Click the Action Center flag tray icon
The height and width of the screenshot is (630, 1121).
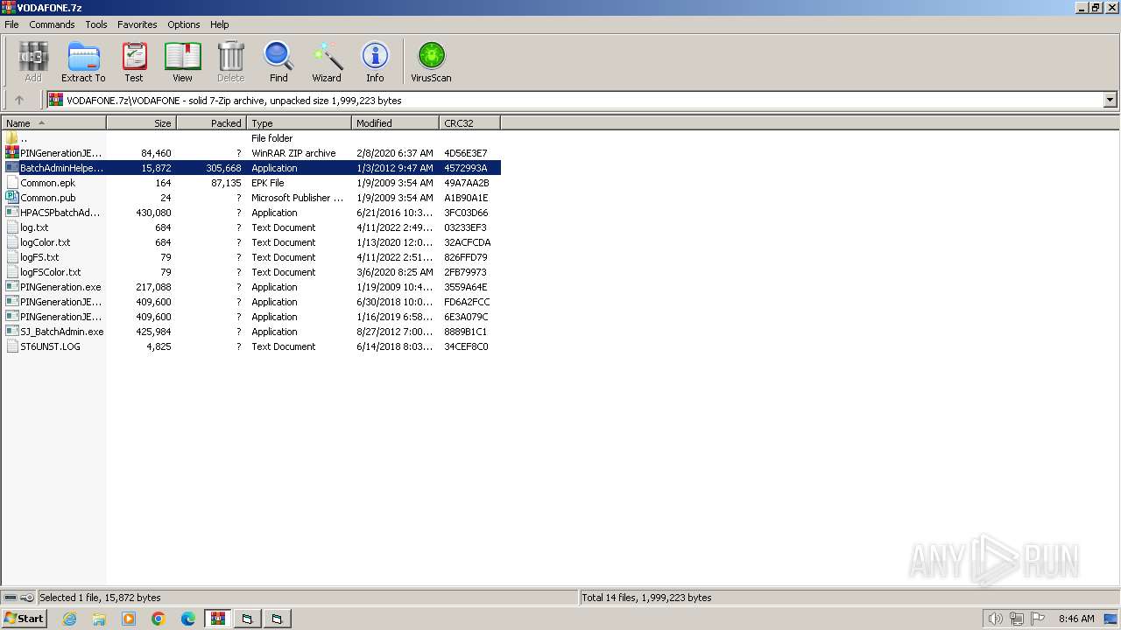coord(1039,619)
